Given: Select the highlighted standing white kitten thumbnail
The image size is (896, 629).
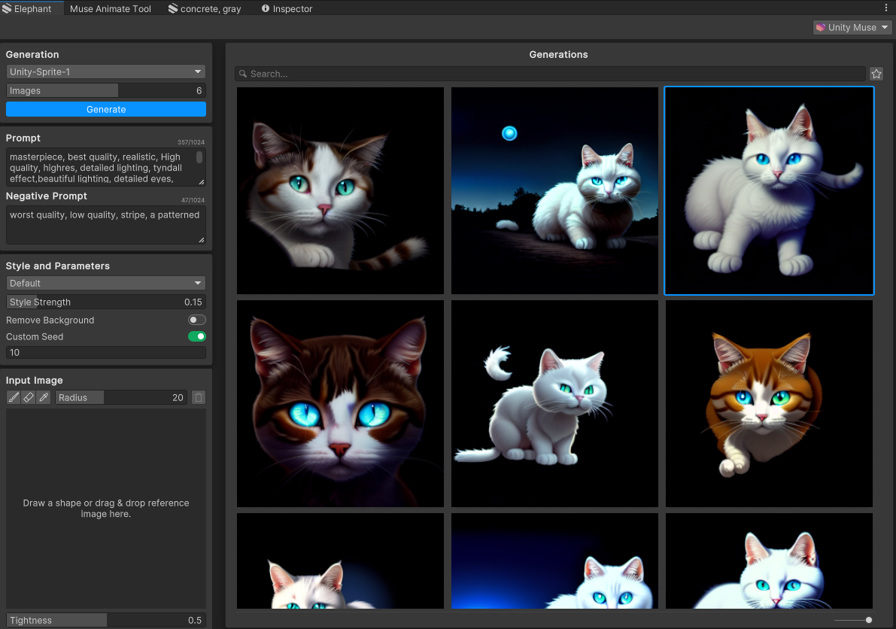Looking at the screenshot, I should tap(769, 190).
